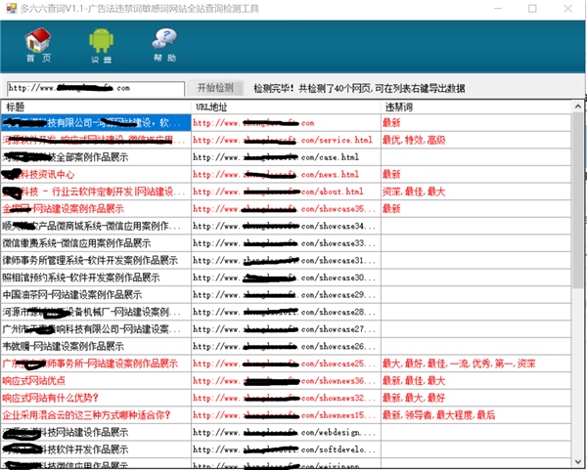Screen dimensions: 587x470
Task: Open 设置 with the green Android icon
Action: pyautogui.click(x=101, y=44)
